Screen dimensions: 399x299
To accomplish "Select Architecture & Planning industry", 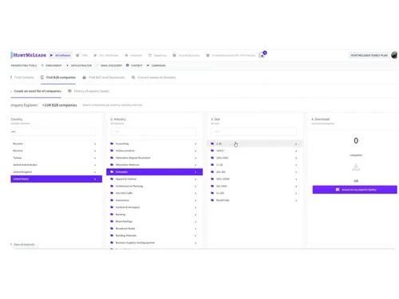I will point(154,186).
